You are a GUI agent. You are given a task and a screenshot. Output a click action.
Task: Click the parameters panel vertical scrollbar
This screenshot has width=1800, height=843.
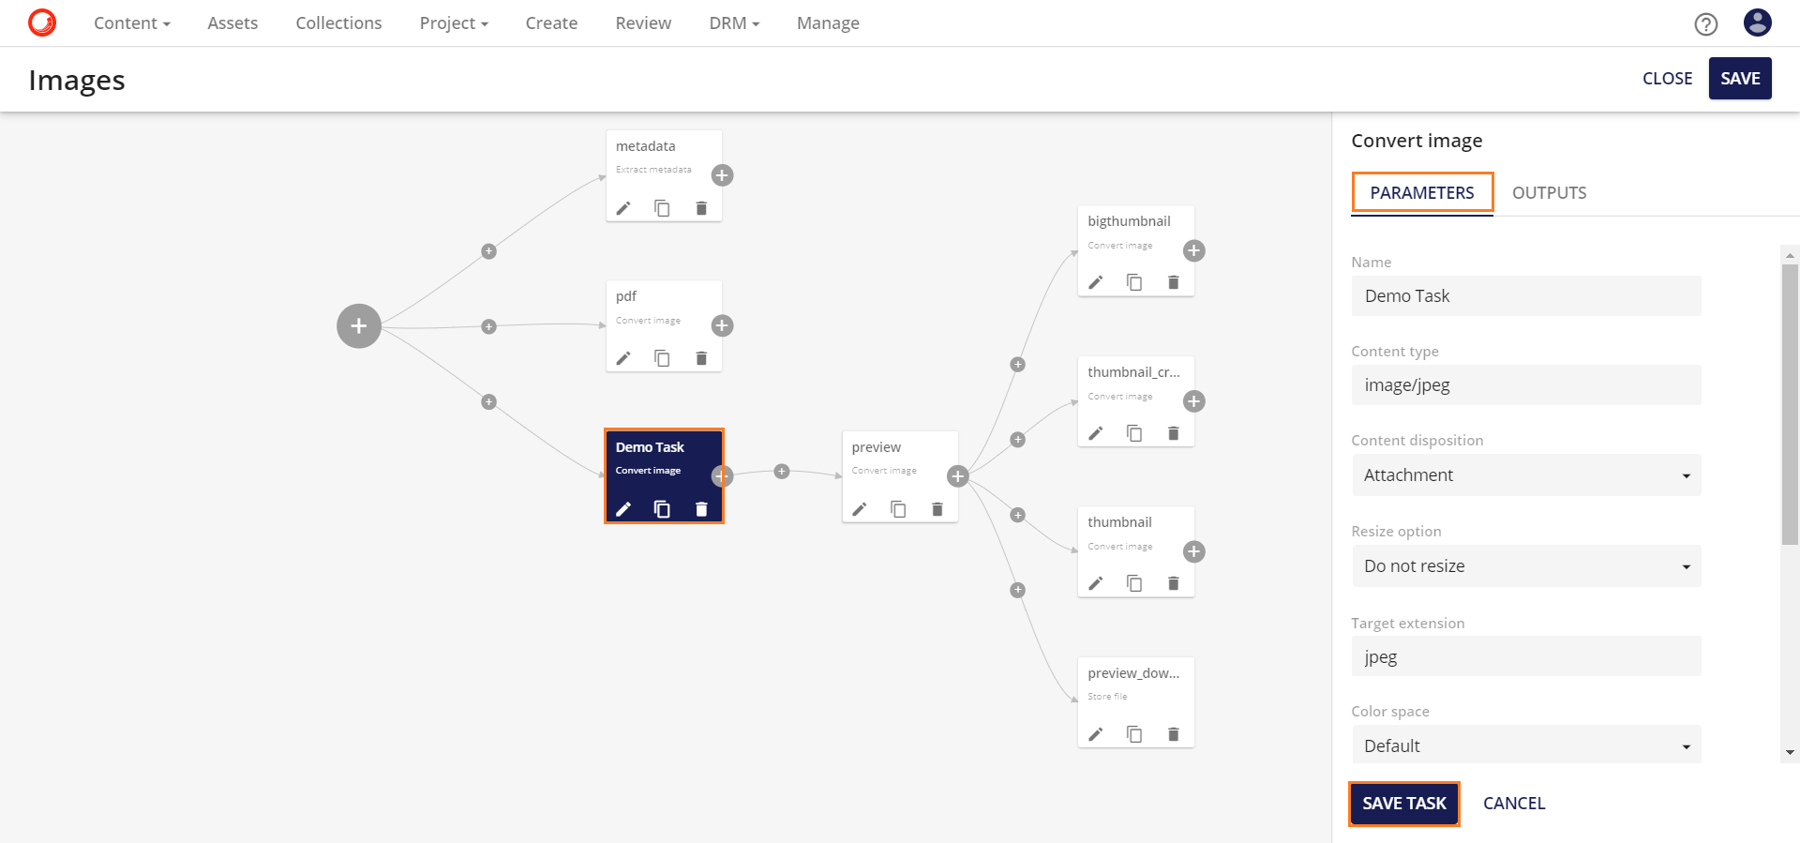tap(1790, 403)
